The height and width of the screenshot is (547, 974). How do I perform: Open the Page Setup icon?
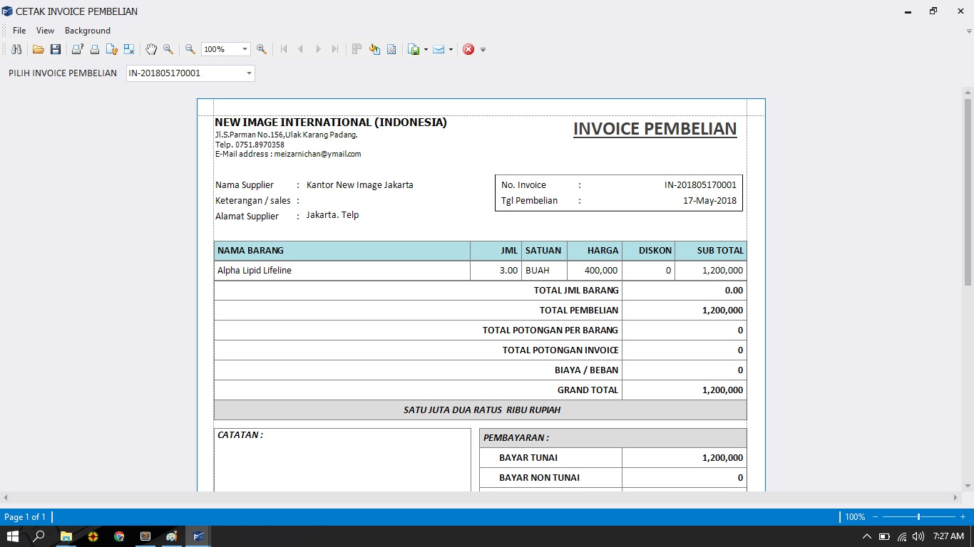coord(112,49)
